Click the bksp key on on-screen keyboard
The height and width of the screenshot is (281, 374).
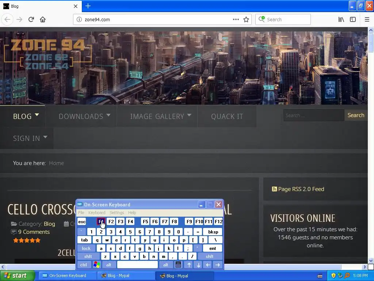213,232
